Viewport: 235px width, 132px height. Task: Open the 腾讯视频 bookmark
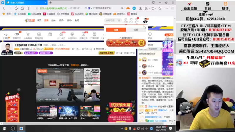click(x=91, y=14)
